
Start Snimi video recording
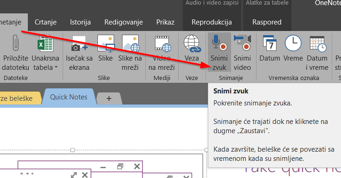[242, 52]
